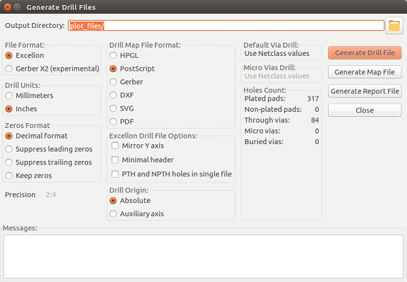The height and width of the screenshot is (282, 407).
Task: Toggle Minimal header option
Action: tap(143, 160)
